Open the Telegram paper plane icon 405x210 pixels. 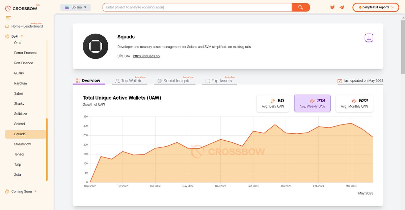pyautogui.click(x=342, y=7)
